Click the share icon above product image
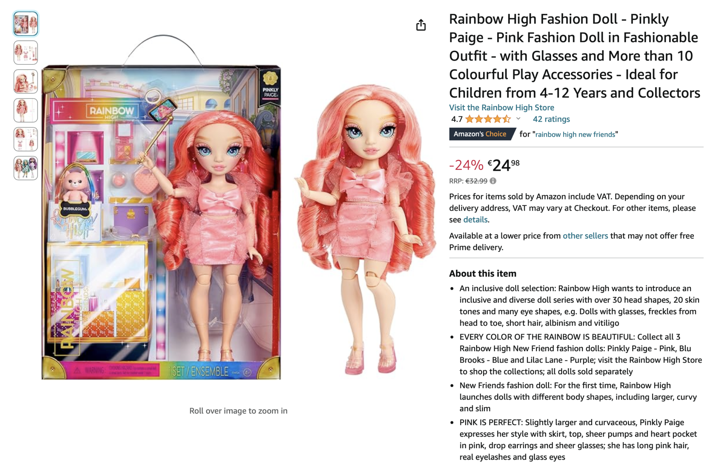The image size is (712, 465). [421, 25]
